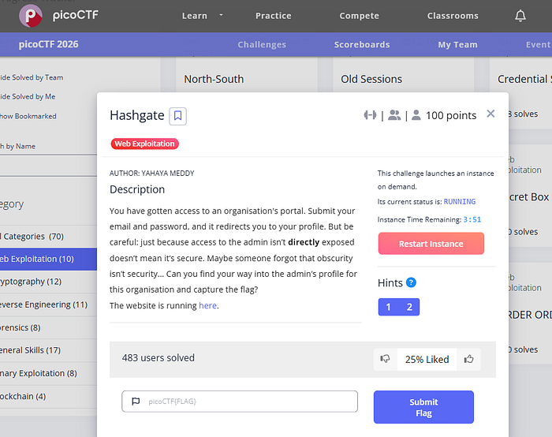
Task: Click Restart Instance button
Action: tap(431, 244)
